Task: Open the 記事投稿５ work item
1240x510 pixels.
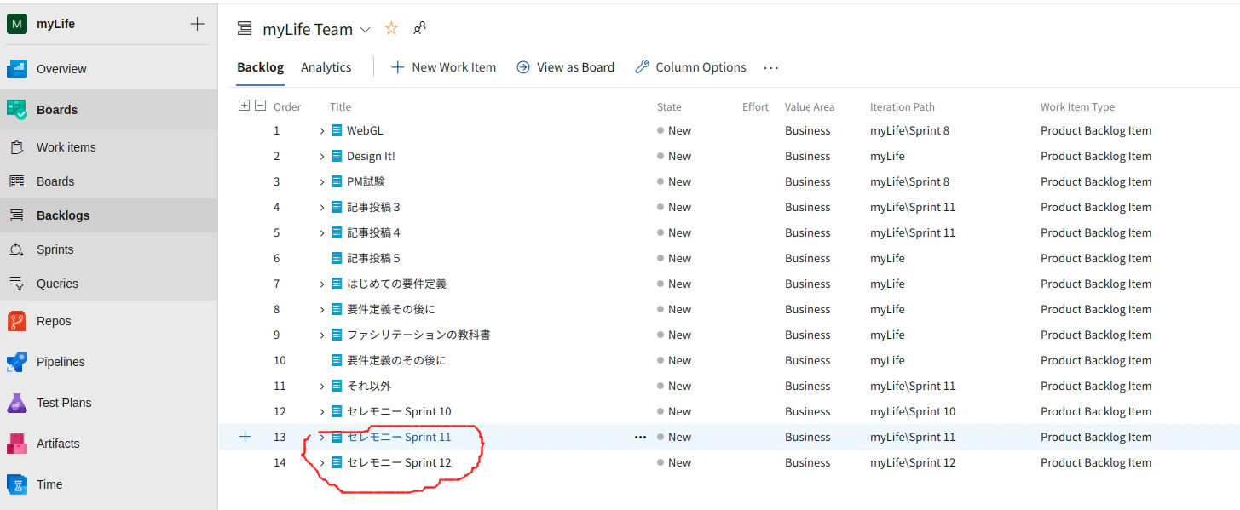Action: click(x=373, y=259)
